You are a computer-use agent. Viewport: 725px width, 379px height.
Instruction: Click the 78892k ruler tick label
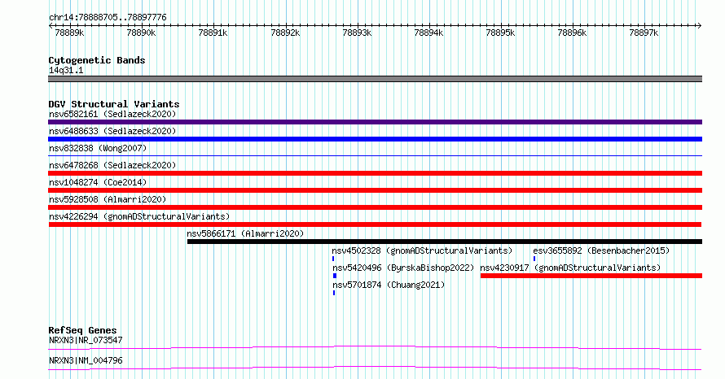click(285, 33)
